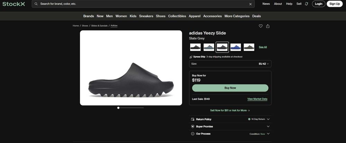346x143 pixels.
Task: Open the Sneakers menu
Action: tap(146, 16)
